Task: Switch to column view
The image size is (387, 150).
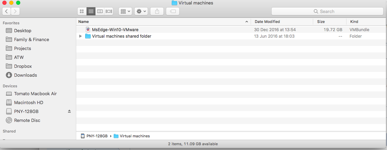Action: click(100, 11)
